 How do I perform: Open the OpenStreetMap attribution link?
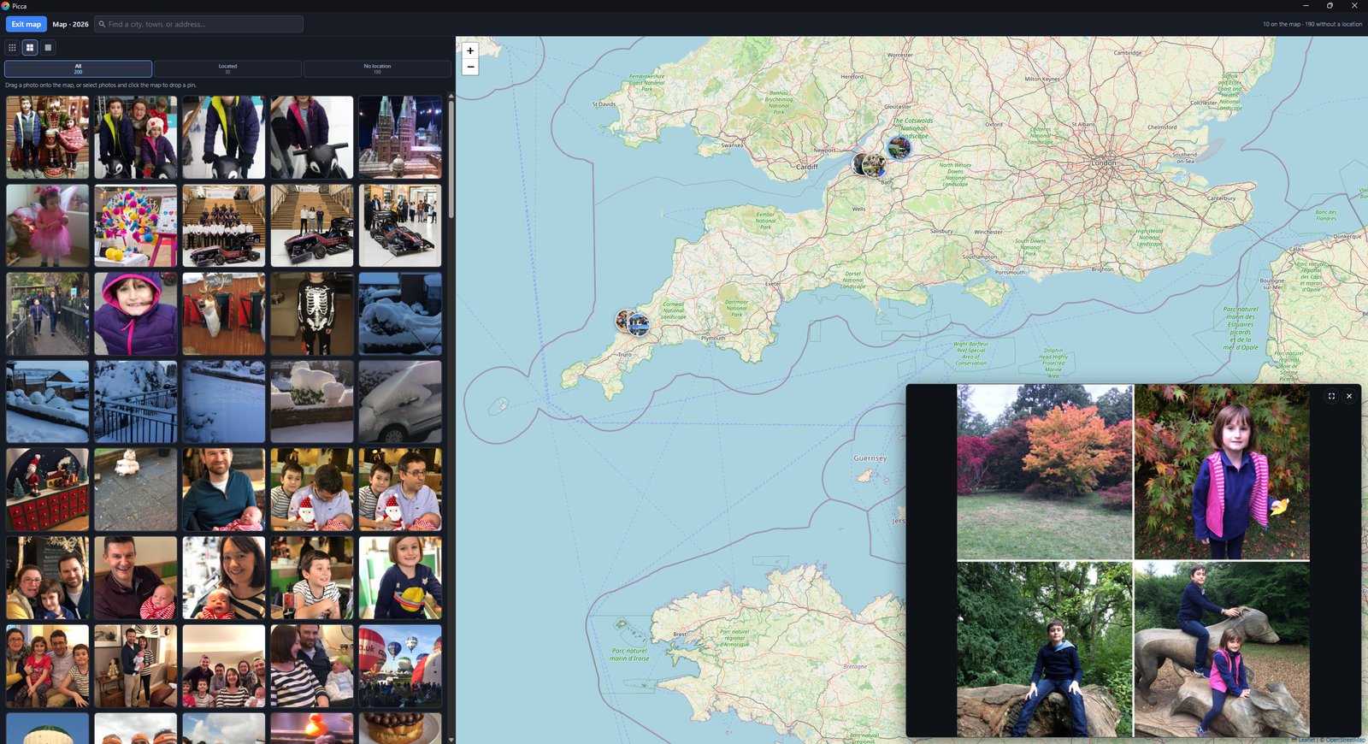[1345, 740]
